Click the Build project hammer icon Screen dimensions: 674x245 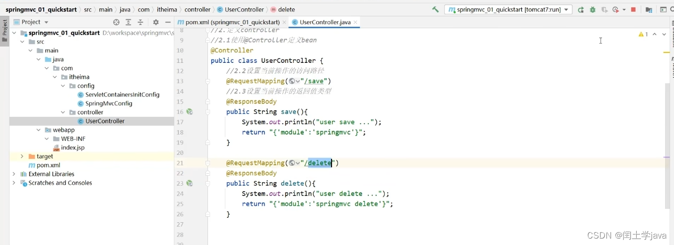coord(435,9)
